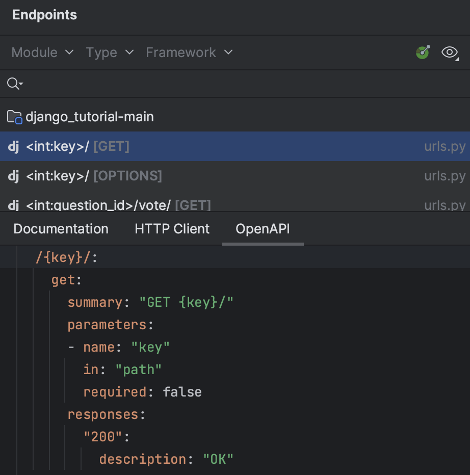Image resolution: width=470 pixels, height=475 pixels.
Task: Select the <int:key>/ [OPTIONS] endpoint
Action: 235,176
